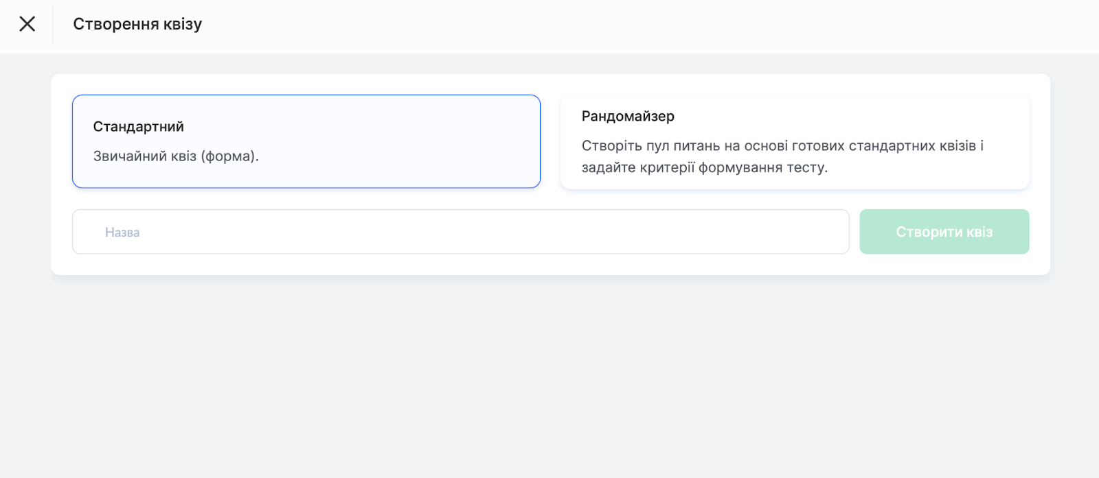Switch quiz type to randomizer
This screenshot has height=478, width=1099.
pyautogui.click(x=795, y=141)
